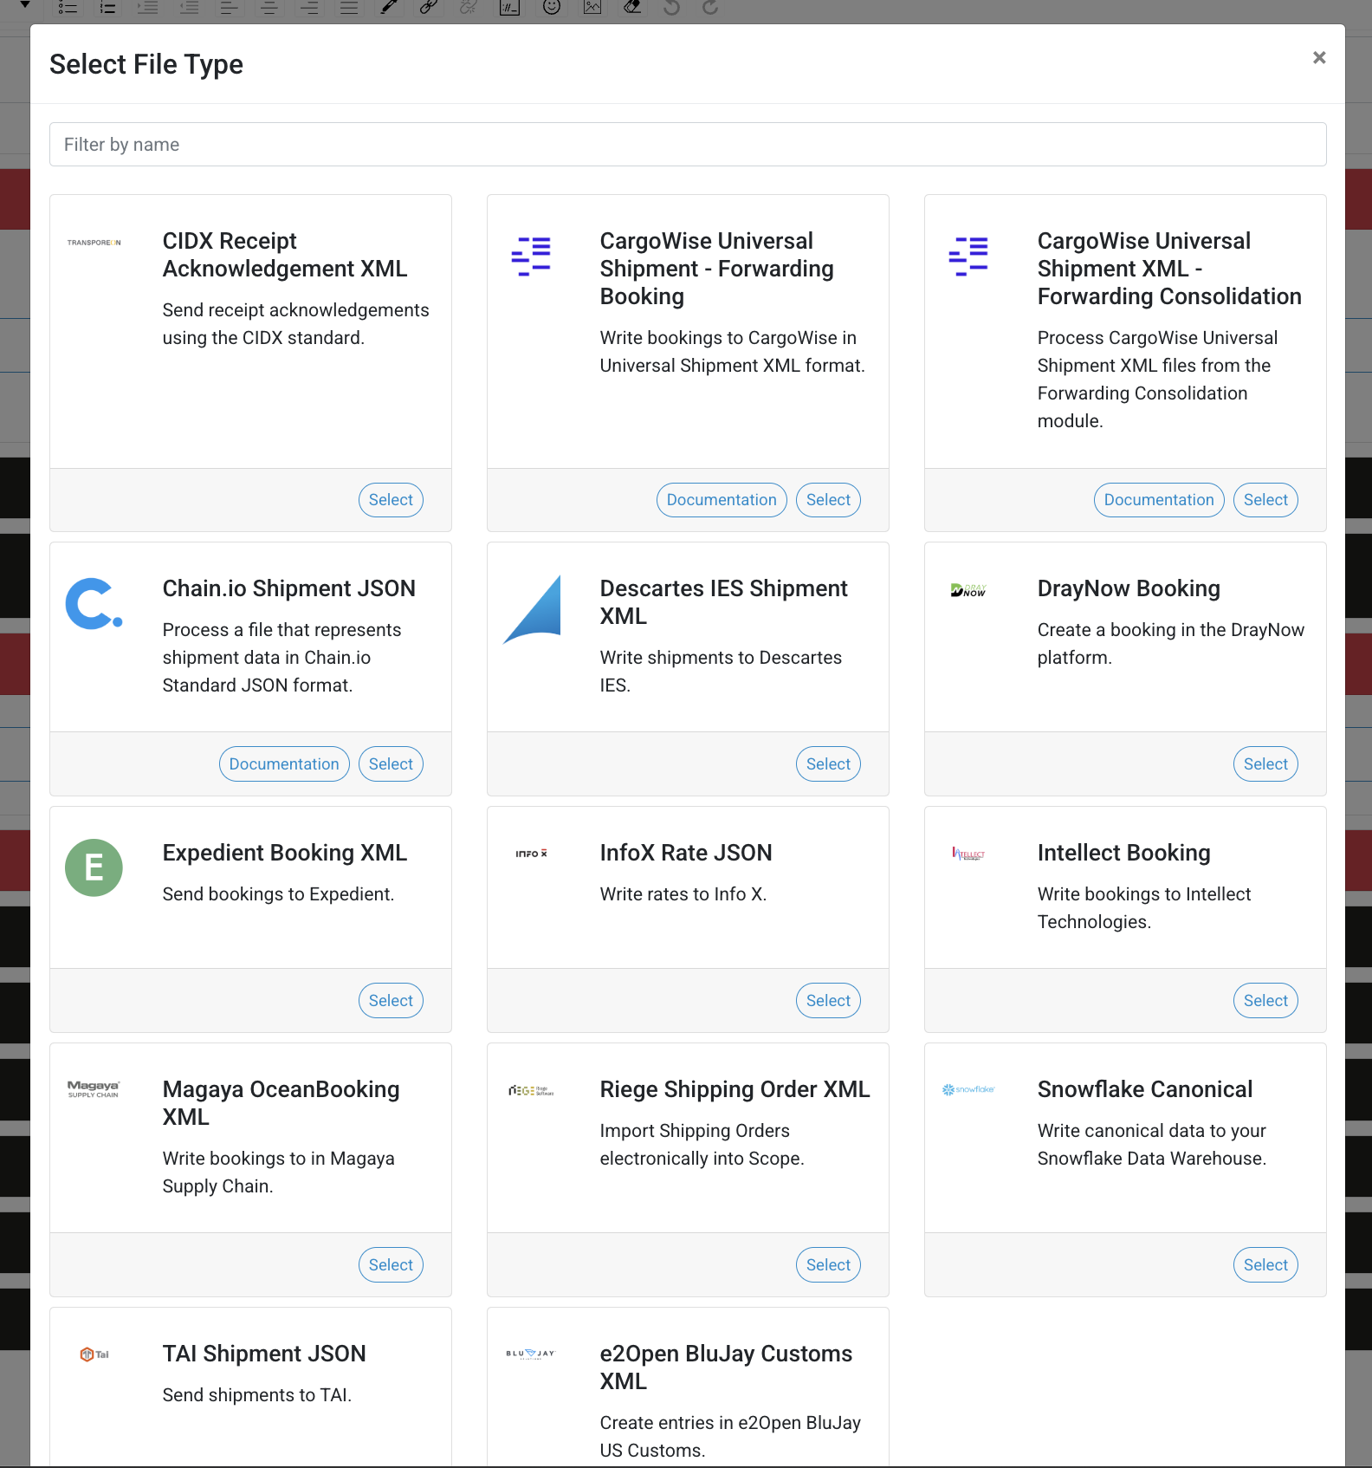Click the InfoX logo
Image resolution: width=1372 pixels, height=1468 pixels.
pyautogui.click(x=531, y=854)
